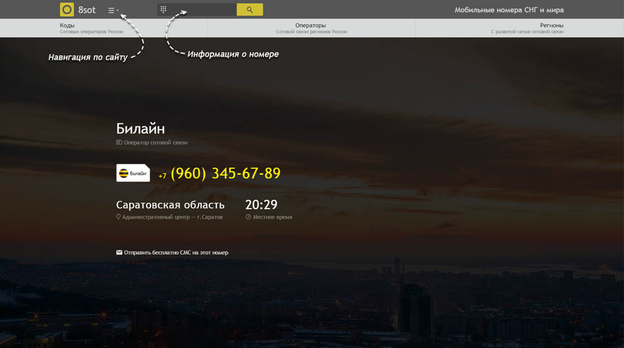
Task: Switch to the Операторы tab
Action: (311, 28)
